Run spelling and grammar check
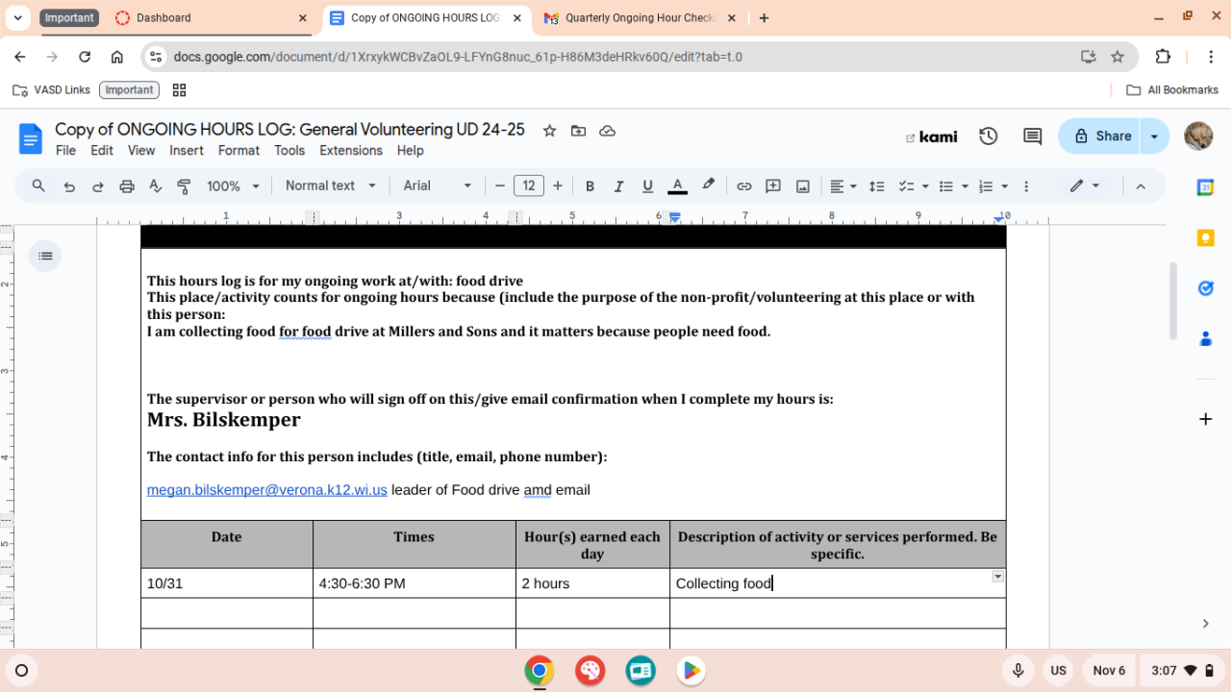1231x692 pixels. (155, 186)
